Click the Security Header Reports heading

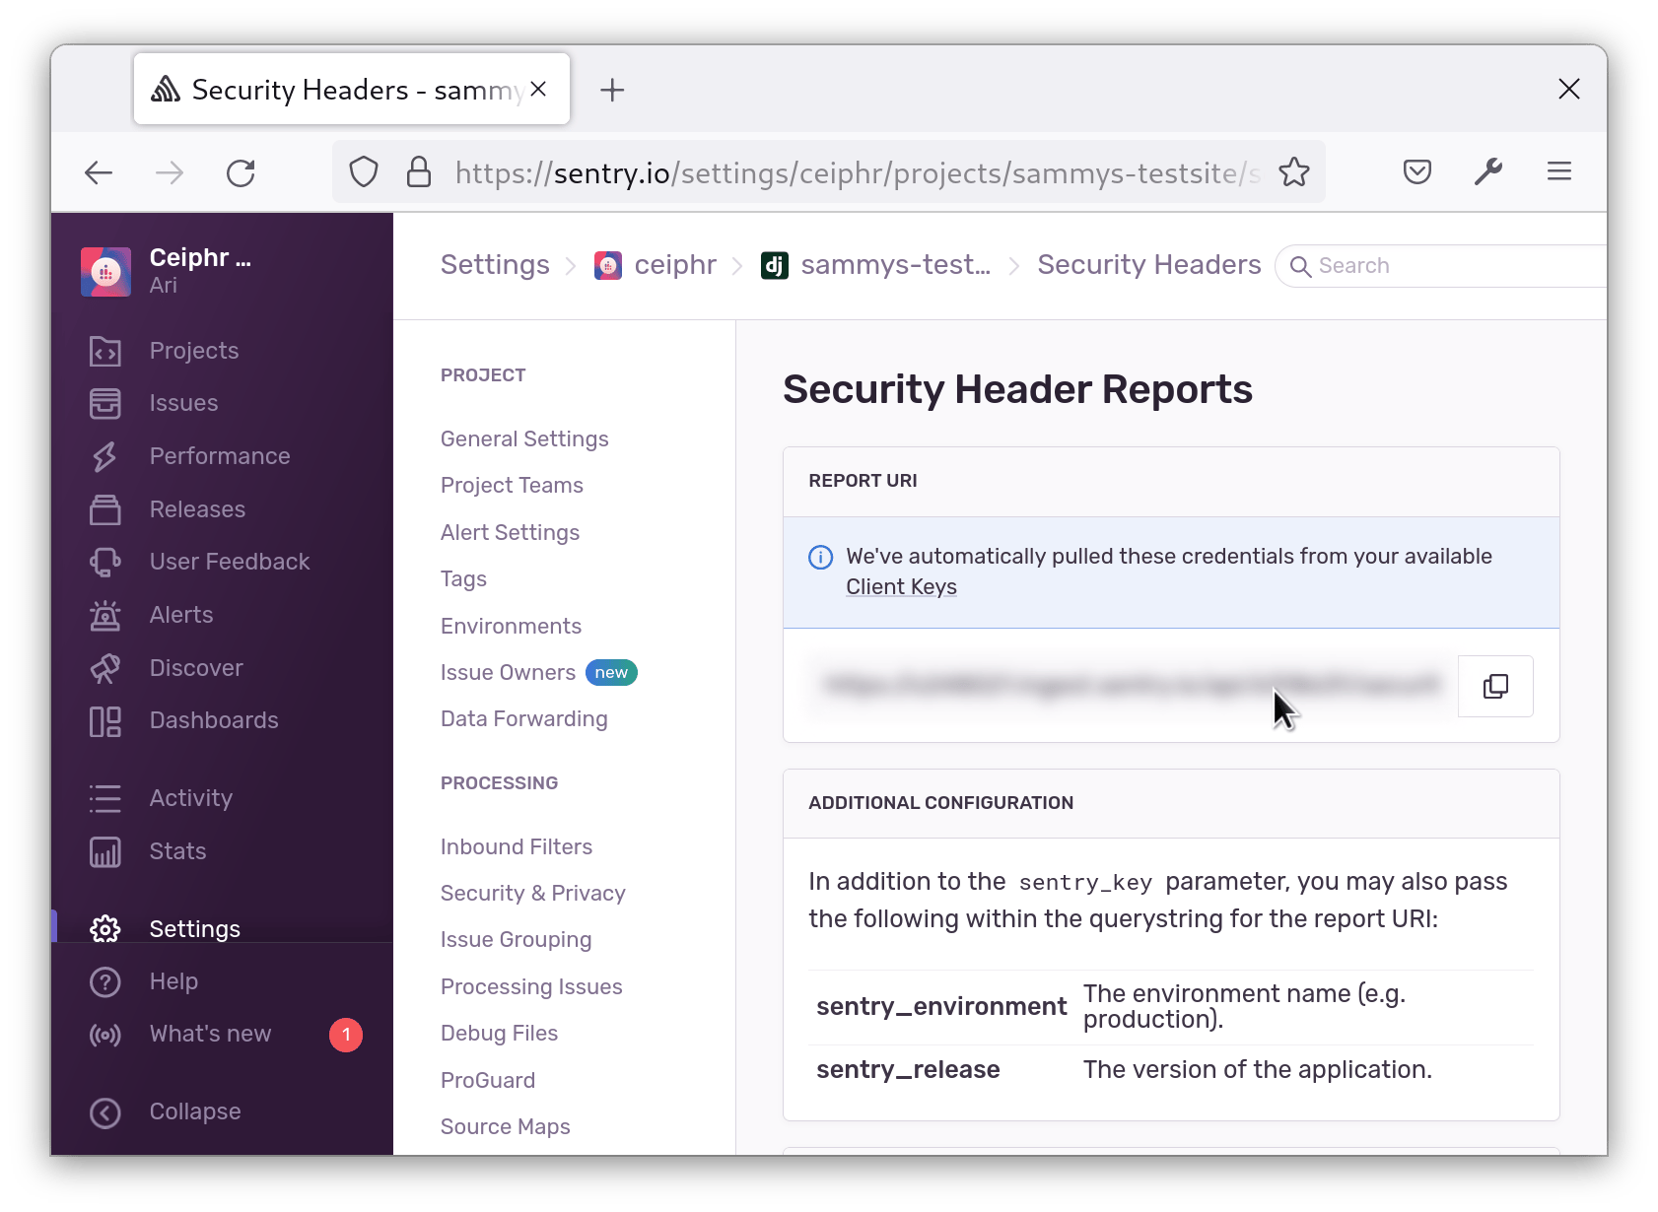point(1017,390)
